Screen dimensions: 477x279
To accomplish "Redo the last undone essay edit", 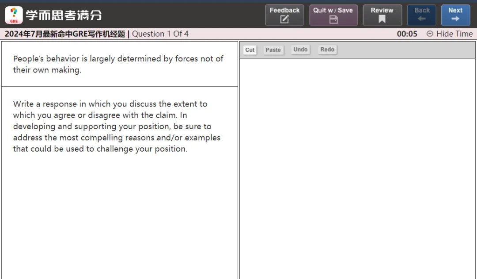I will pos(327,50).
